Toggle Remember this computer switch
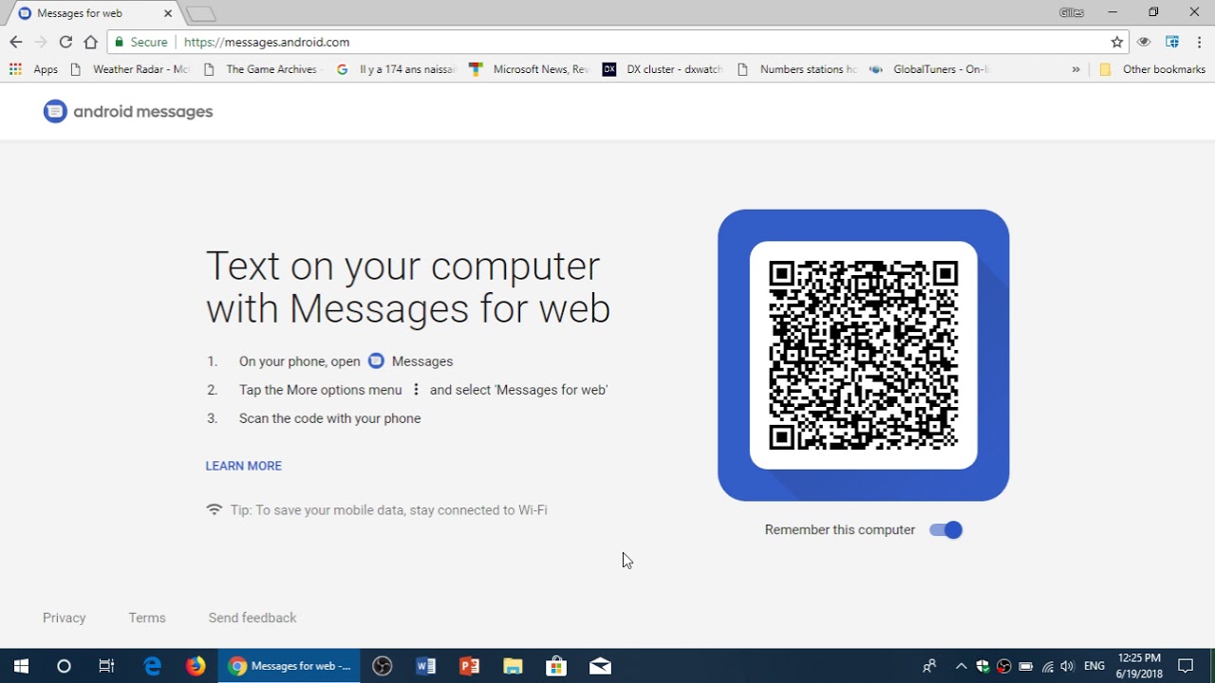This screenshot has width=1215, height=683. click(946, 530)
